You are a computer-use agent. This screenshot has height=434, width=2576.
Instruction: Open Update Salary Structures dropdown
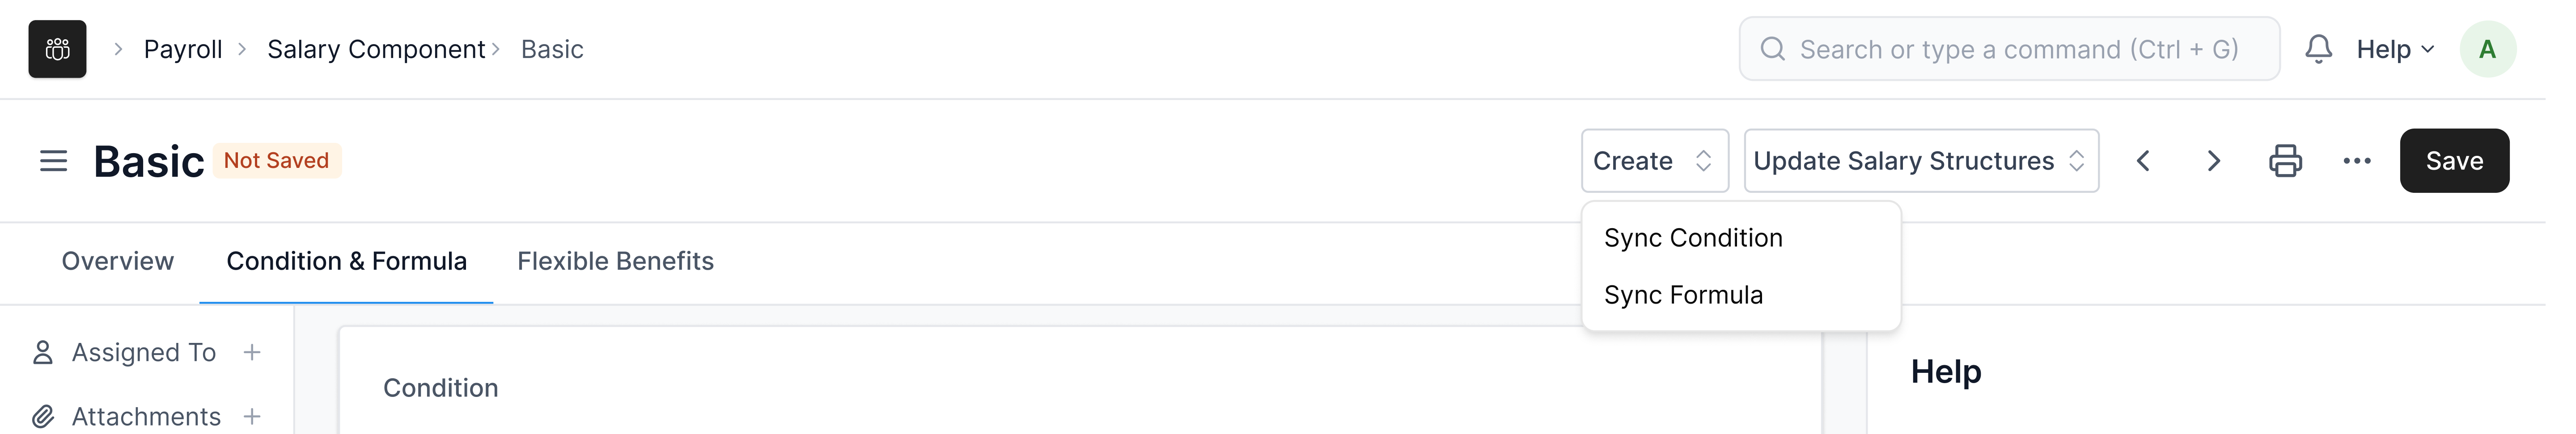click(x=1920, y=161)
